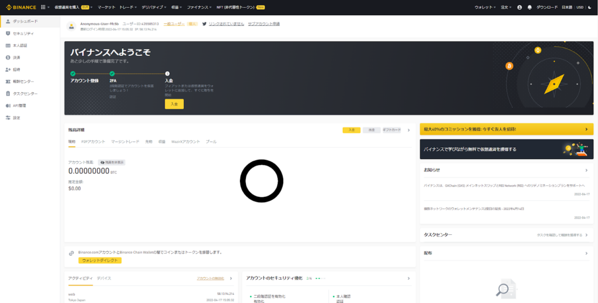The height and width of the screenshot is (303, 598).
Task: Expand the デリバティブ dropdown
Action: pyautogui.click(x=154, y=7)
